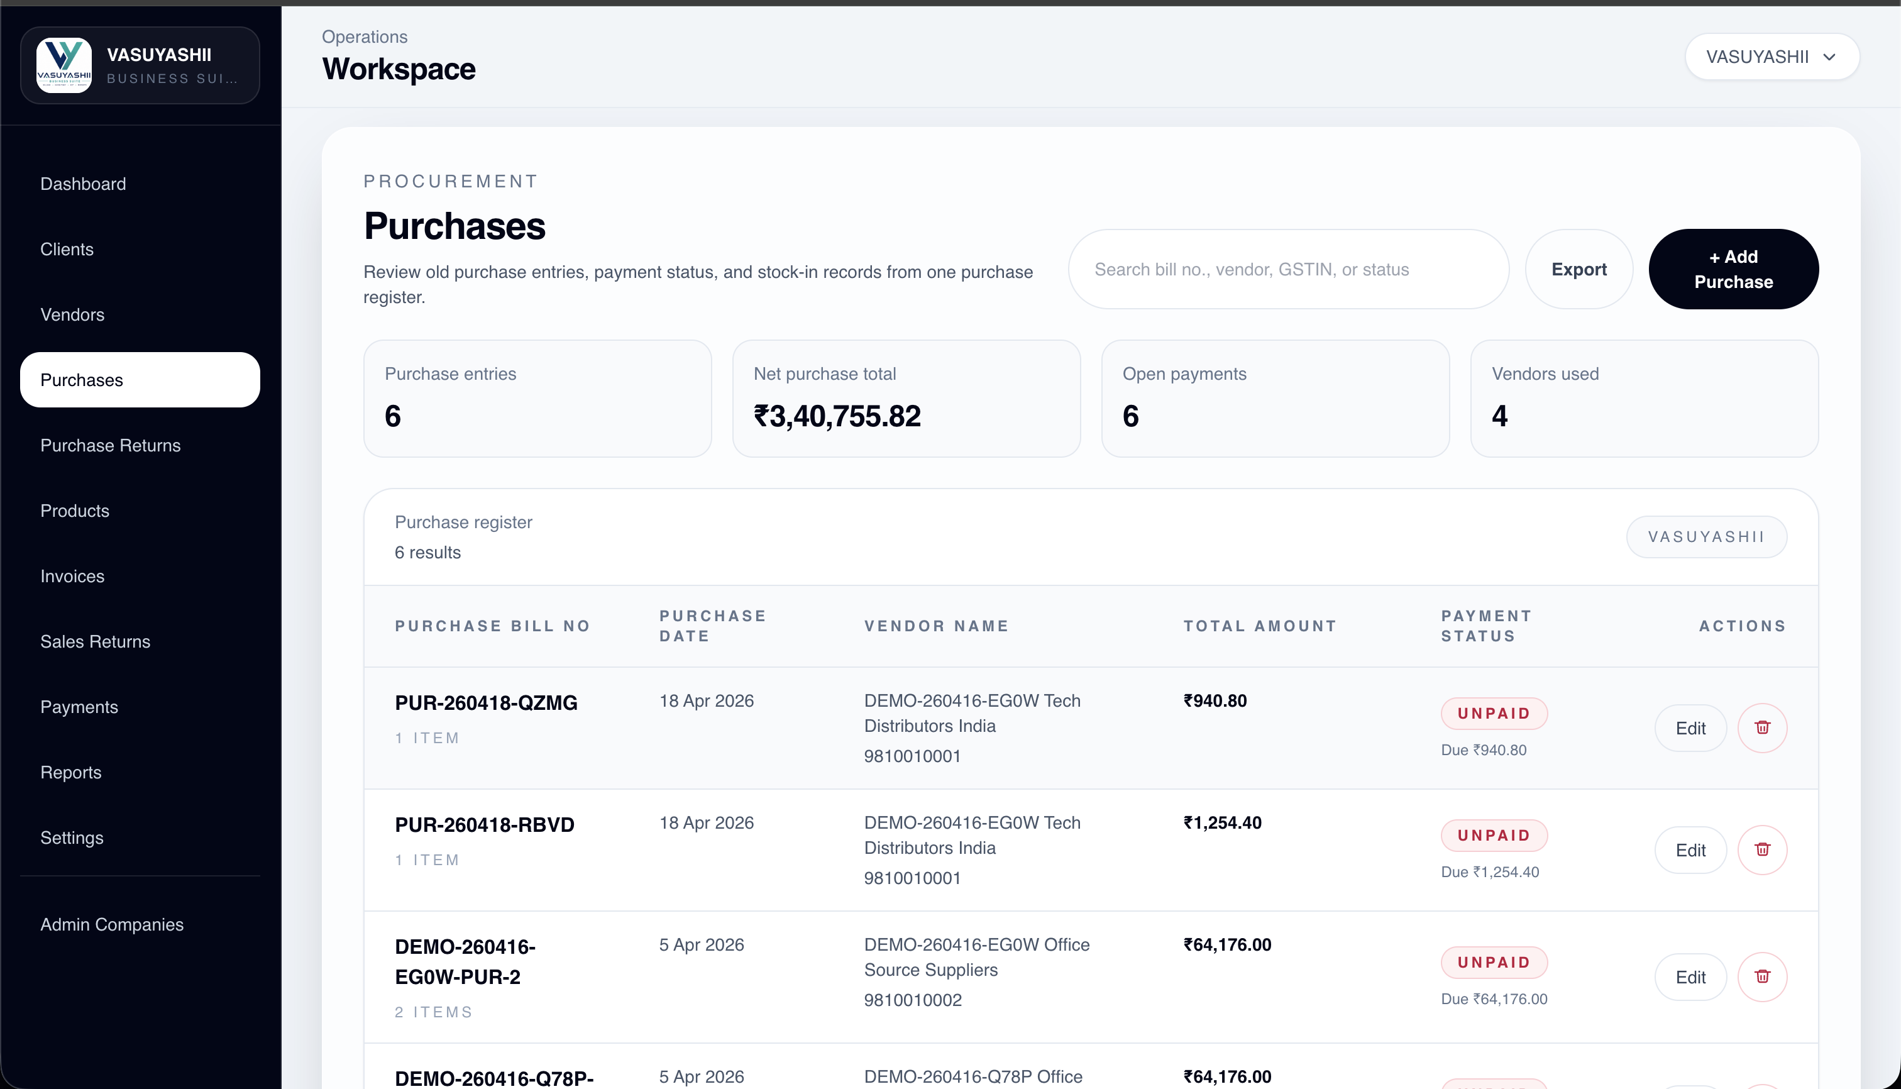Click the UNPAID badge for ₹940.80
This screenshot has height=1089, width=1901.
1494,714
